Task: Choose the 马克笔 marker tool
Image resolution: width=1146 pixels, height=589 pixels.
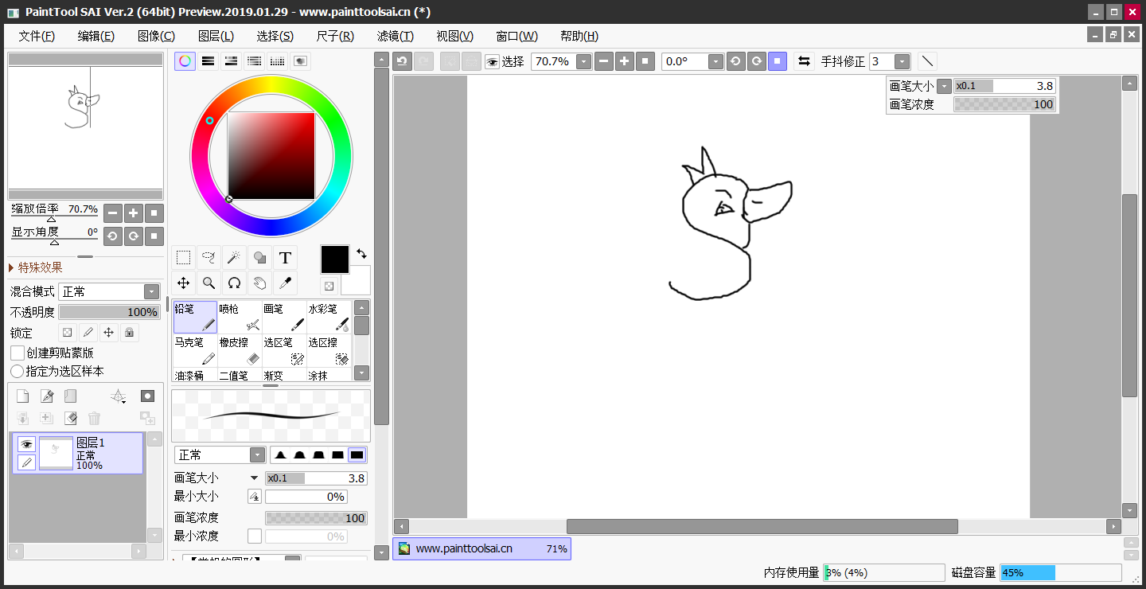Action: tap(195, 350)
